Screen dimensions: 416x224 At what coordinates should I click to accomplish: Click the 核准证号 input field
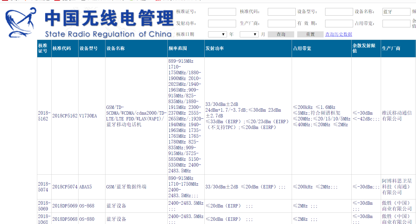[x=222, y=12]
